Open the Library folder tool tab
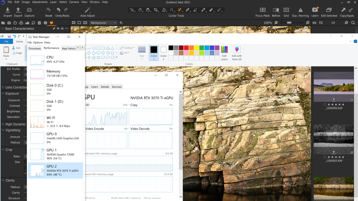 tap(3, 23)
